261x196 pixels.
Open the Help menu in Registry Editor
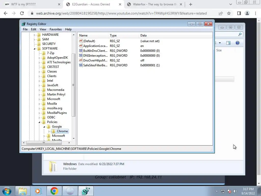pos(68,29)
